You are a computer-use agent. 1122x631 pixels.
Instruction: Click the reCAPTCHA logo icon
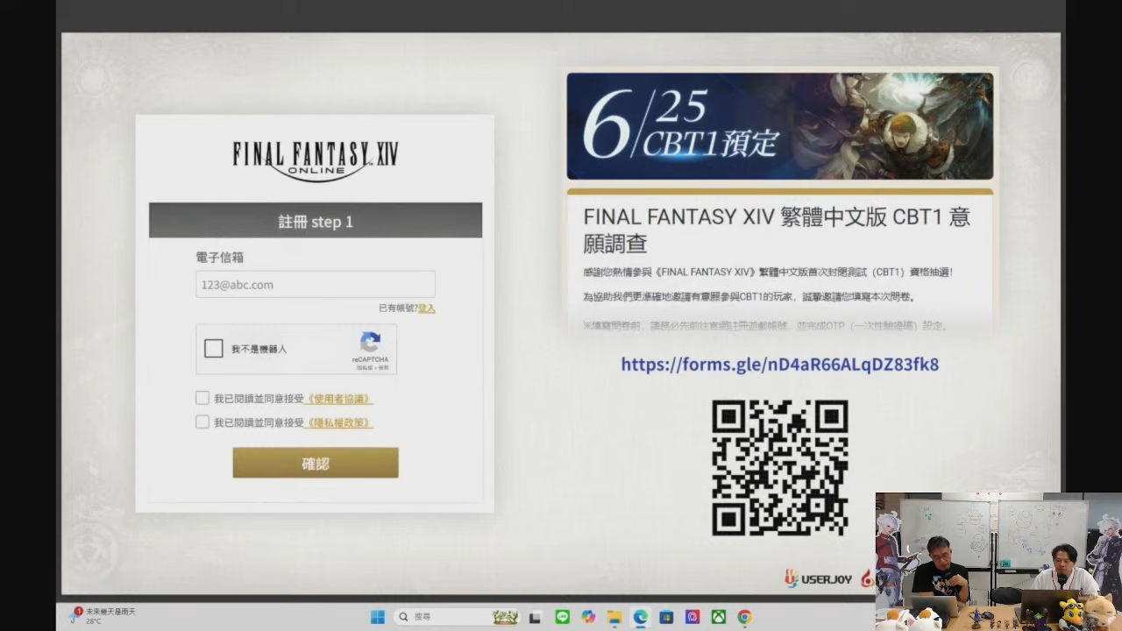[x=370, y=341]
